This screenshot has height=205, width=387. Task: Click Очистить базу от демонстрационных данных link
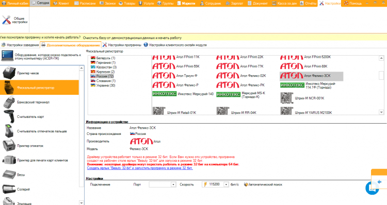click(x=132, y=38)
